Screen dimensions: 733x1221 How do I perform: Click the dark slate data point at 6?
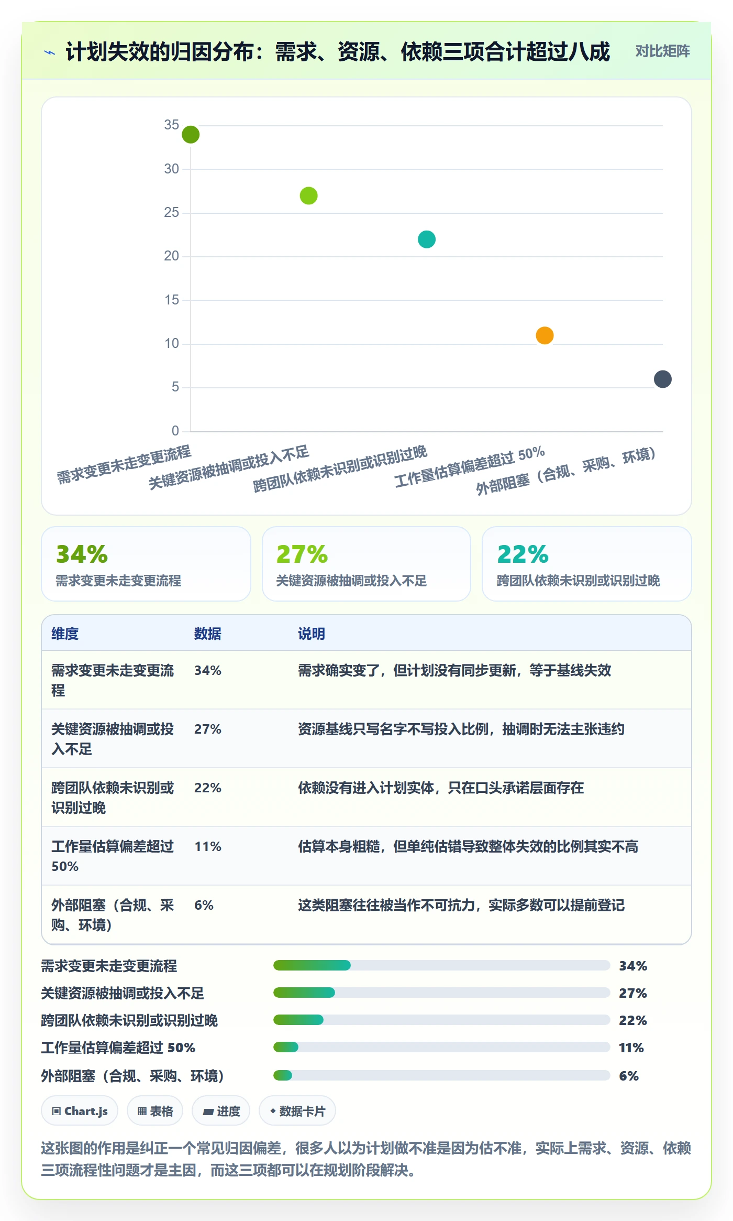pyautogui.click(x=663, y=379)
